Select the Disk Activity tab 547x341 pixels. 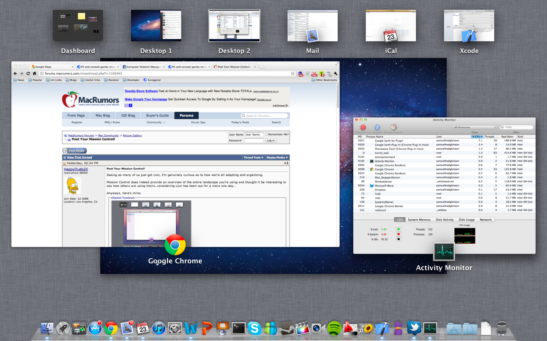444,220
